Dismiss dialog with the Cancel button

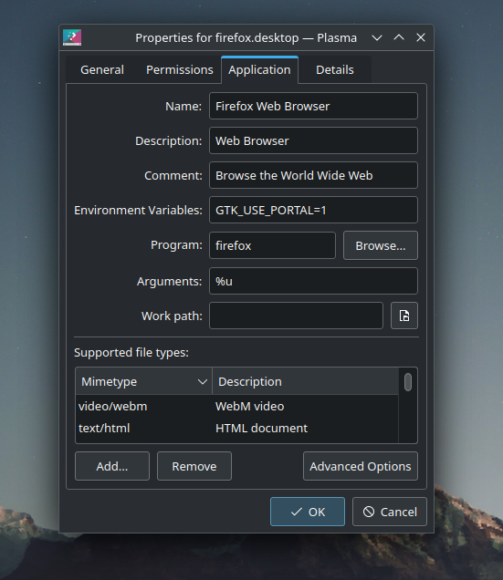point(390,512)
